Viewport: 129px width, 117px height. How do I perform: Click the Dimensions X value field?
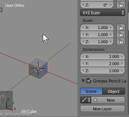(x=103, y=56)
